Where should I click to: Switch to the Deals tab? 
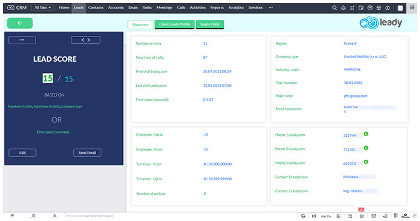[133, 7]
